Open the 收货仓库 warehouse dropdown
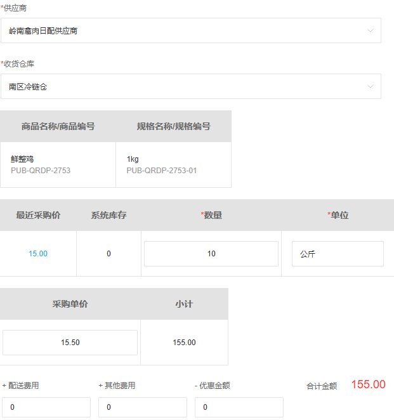Image resolution: width=394 pixels, height=420 pixels. tap(191, 86)
